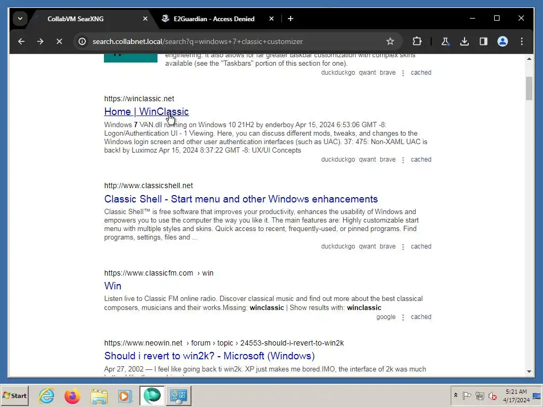
Task: Open Home | WinClassic result link
Action: coord(146,112)
